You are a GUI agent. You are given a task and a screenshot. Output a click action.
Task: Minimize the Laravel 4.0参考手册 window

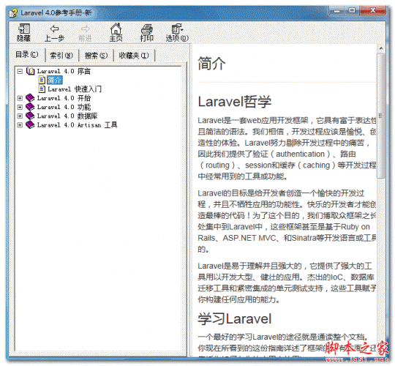coord(336,11)
